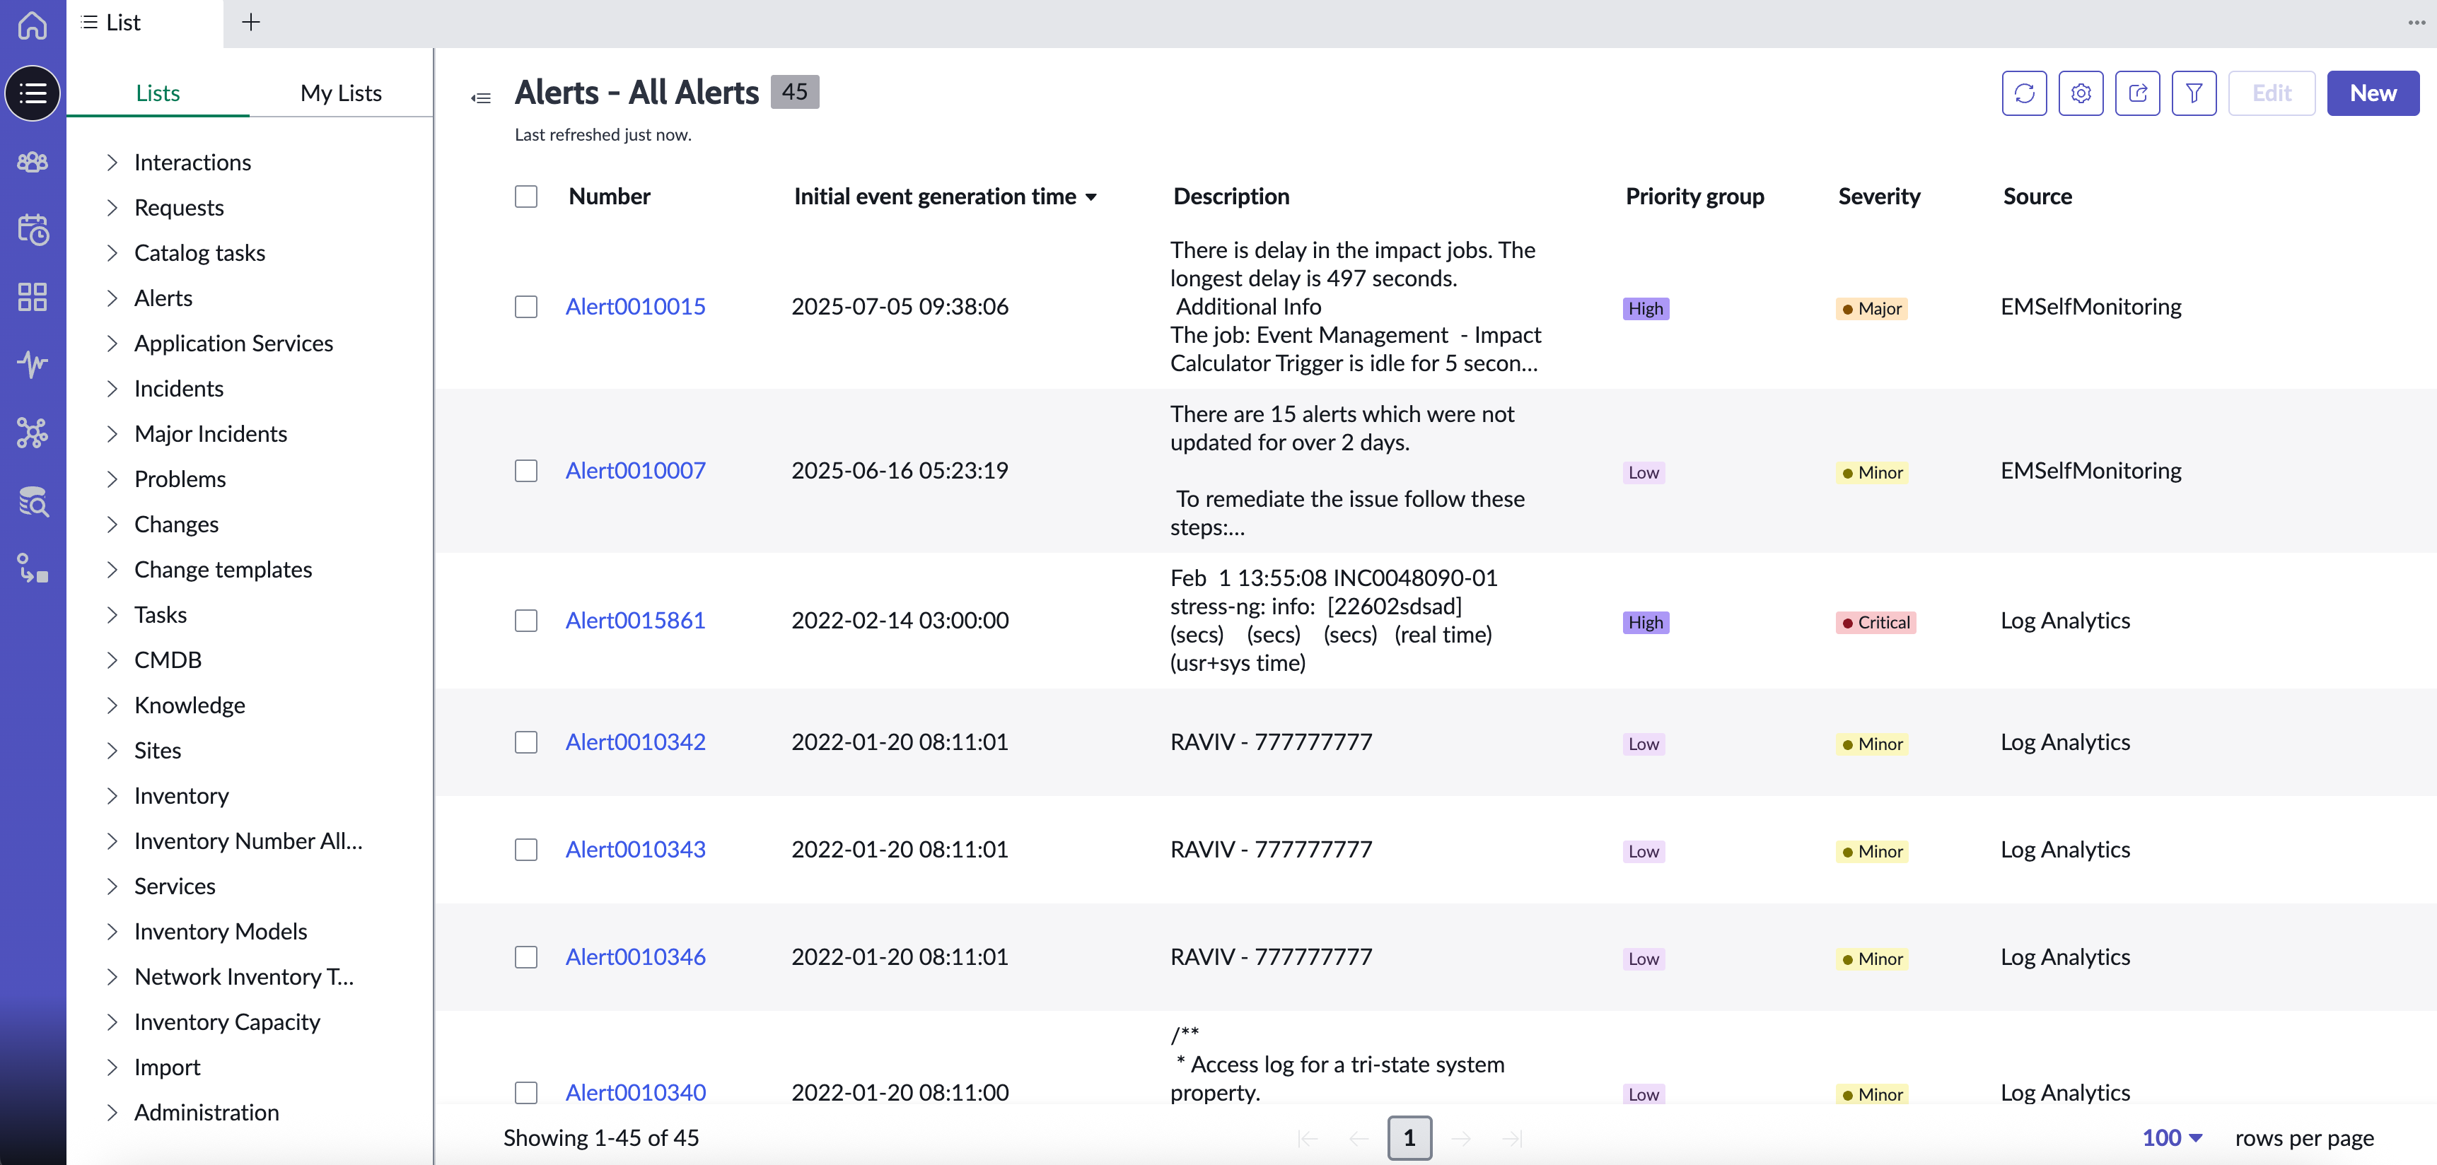Open the Alert0010346 record link
Viewport: 2437px width, 1165px height.
pyautogui.click(x=635, y=957)
